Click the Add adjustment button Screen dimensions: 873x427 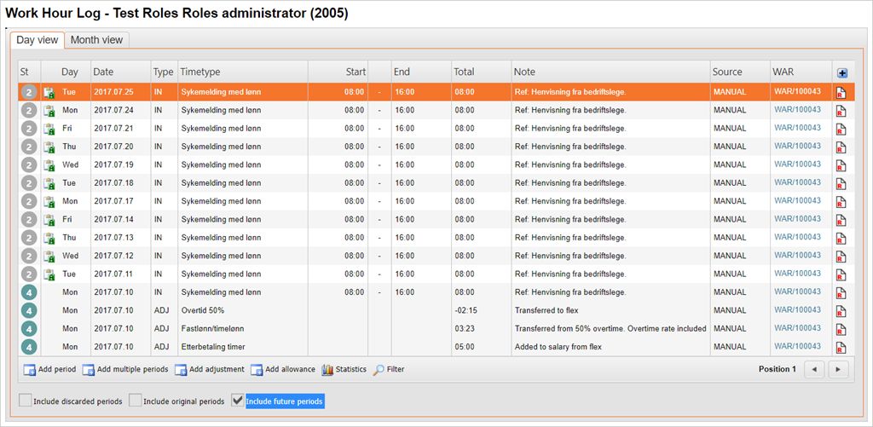(x=209, y=370)
